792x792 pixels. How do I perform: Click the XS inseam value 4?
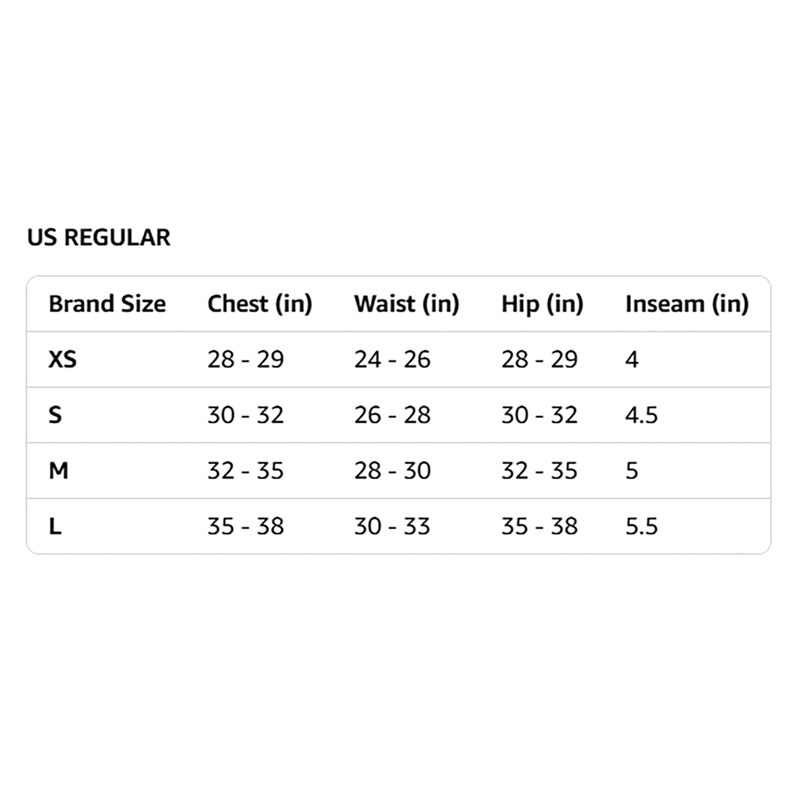point(632,359)
